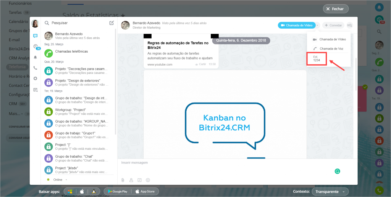The image size is (391, 197).
Task: Open Project "j" chat
Action: (x=79, y=146)
